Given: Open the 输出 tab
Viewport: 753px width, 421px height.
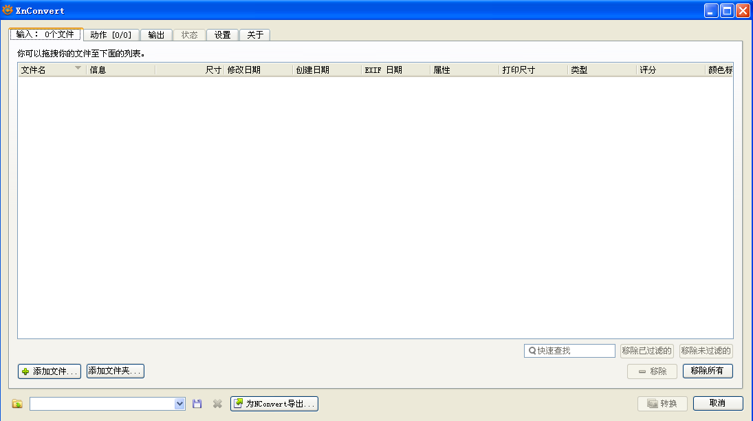Looking at the screenshot, I should coord(156,35).
